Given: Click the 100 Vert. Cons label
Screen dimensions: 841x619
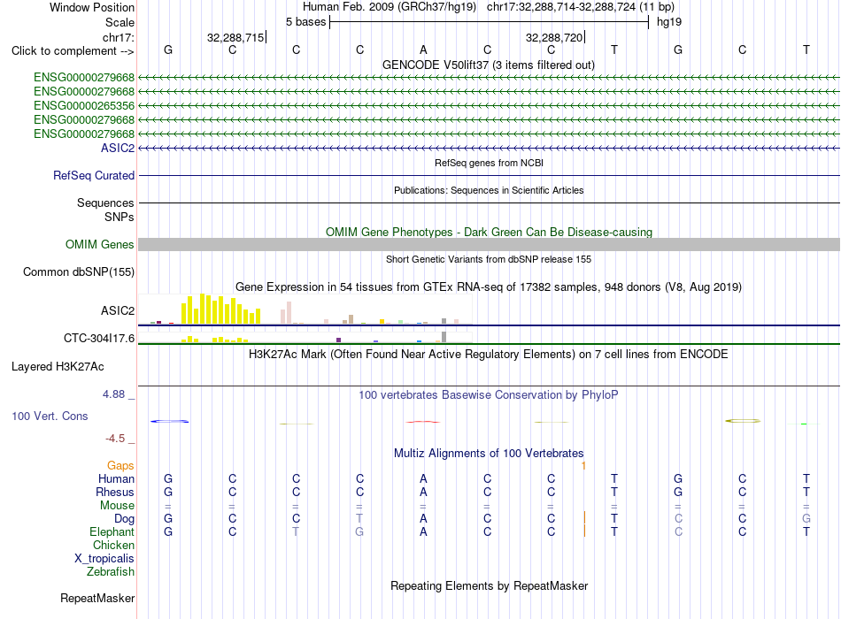Looking at the screenshot, I should [50, 416].
